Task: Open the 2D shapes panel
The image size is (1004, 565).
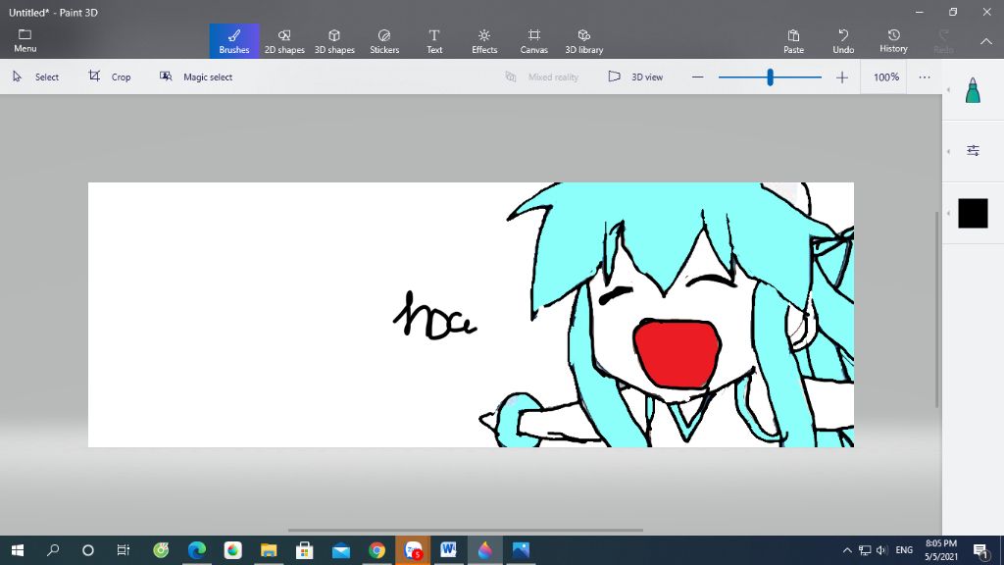Action: pos(284,39)
